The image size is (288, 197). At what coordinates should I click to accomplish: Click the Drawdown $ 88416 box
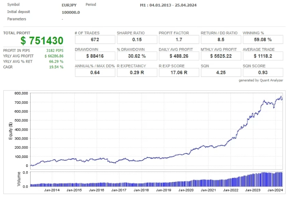(x=95, y=56)
